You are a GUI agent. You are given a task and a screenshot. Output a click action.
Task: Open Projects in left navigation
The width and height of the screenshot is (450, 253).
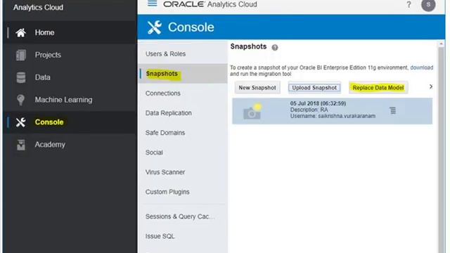[48, 55]
